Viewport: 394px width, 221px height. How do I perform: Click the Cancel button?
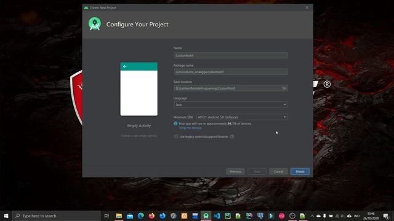pyautogui.click(x=278, y=172)
